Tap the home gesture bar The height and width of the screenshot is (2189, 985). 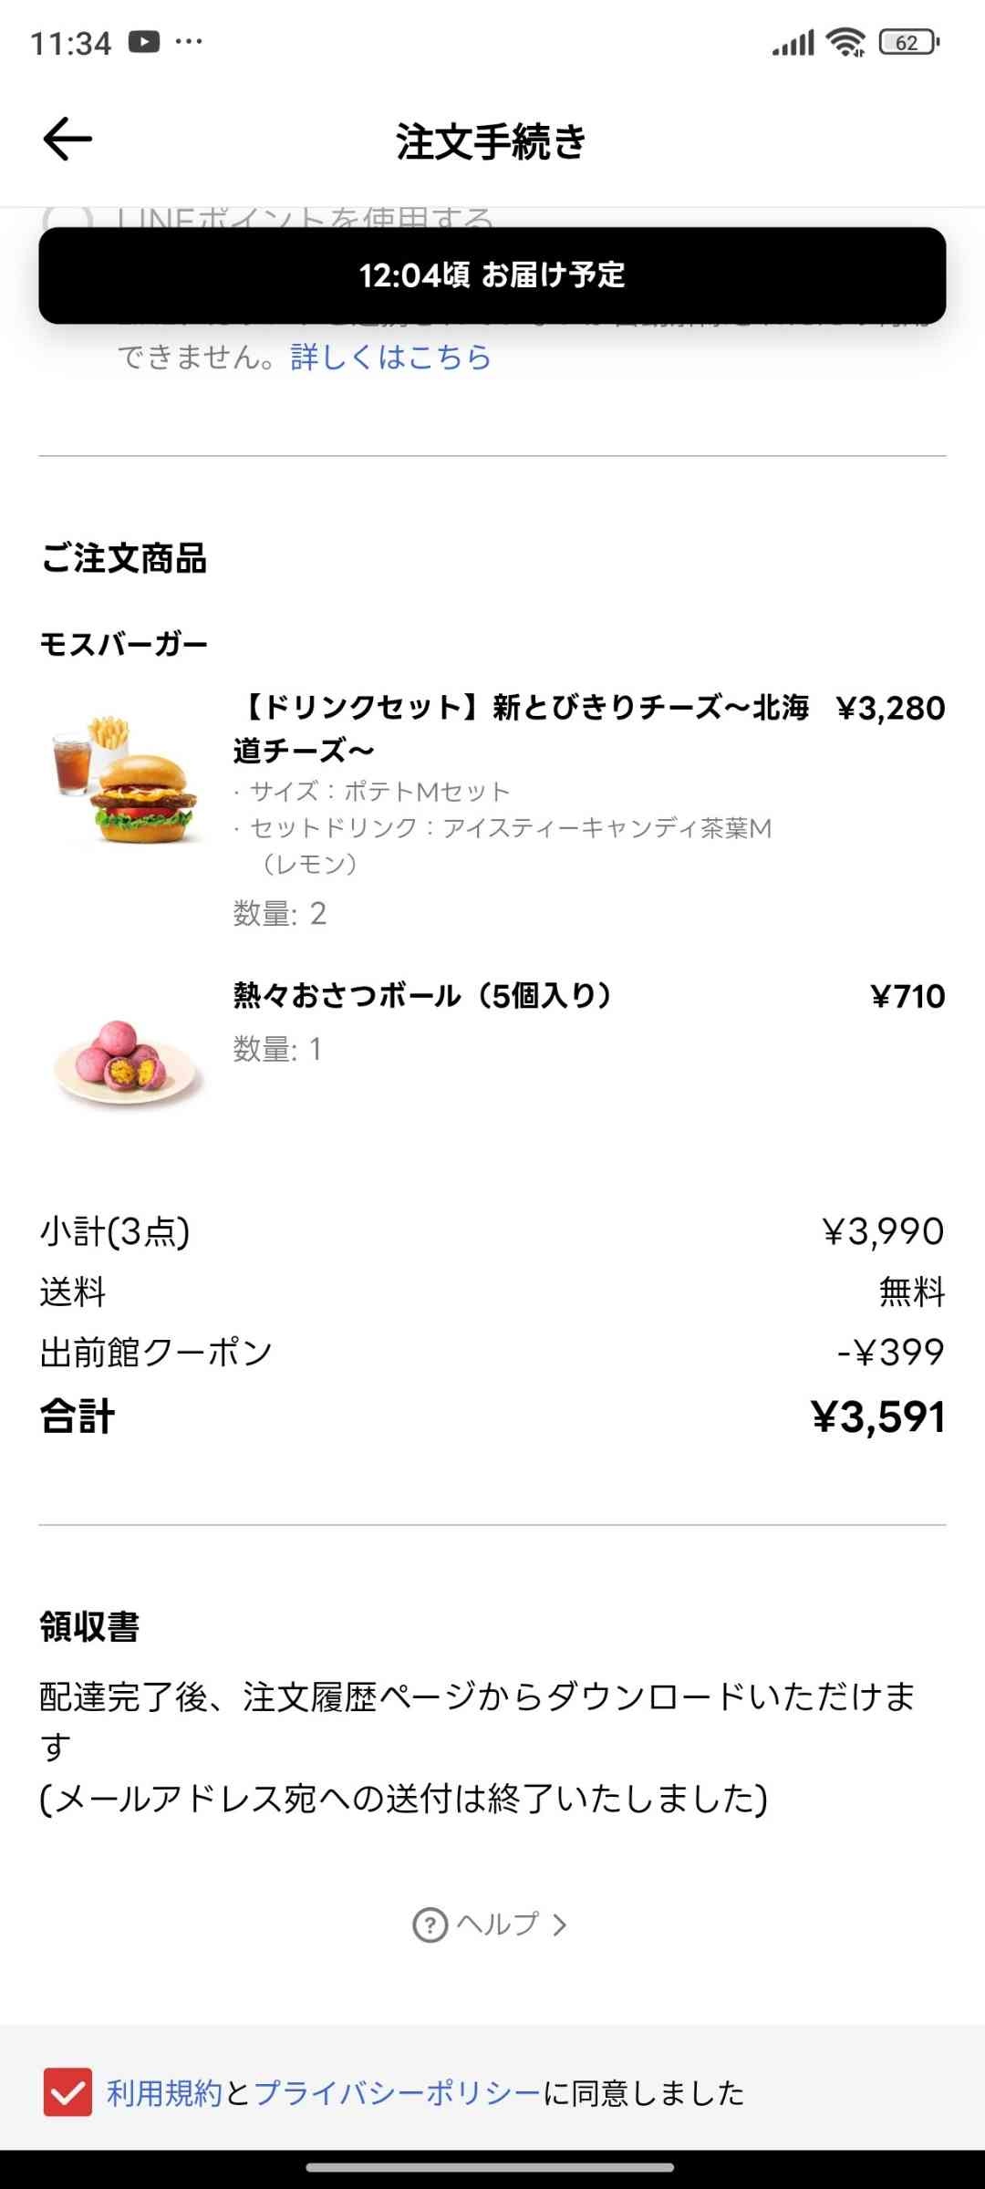coord(491,2167)
